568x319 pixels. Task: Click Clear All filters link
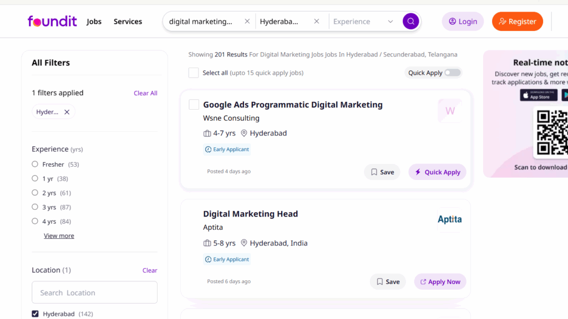pos(146,93)
